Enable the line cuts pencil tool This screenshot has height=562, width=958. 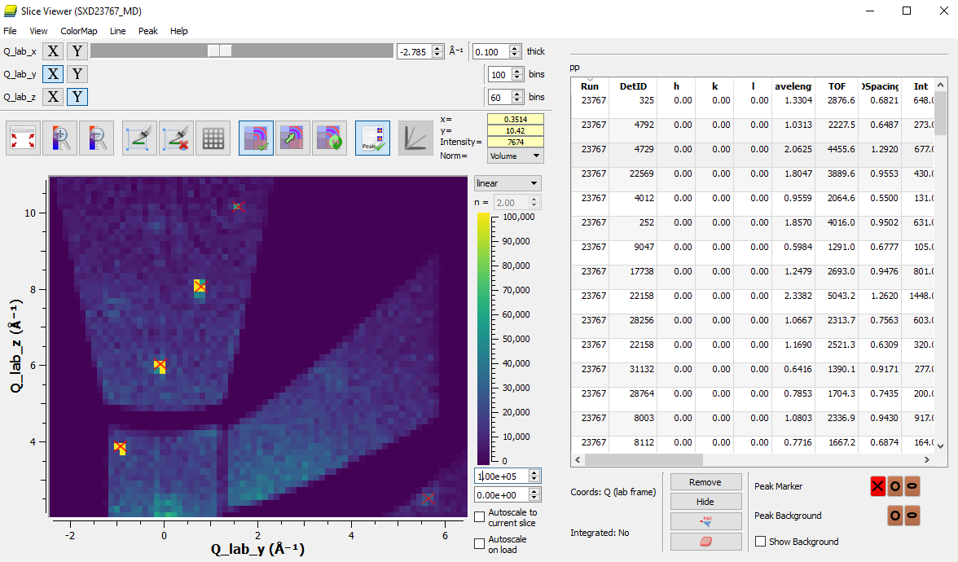(138, 137)
